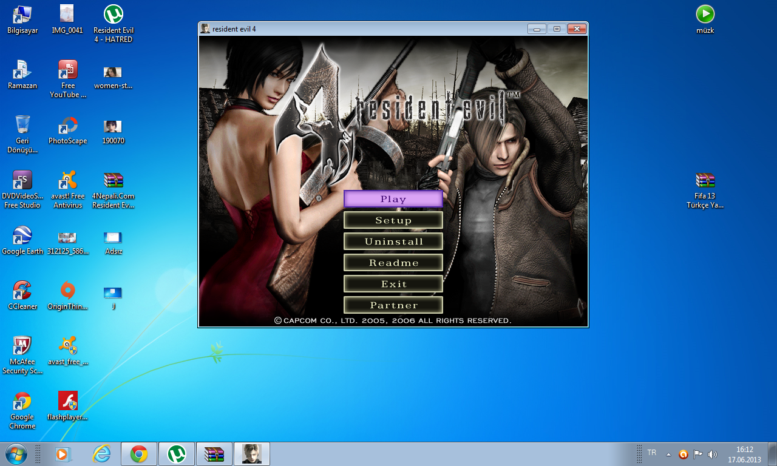Select the Google Earth desktop icon
The height and width of the screenshot is (466, 777).
point(22,240)
